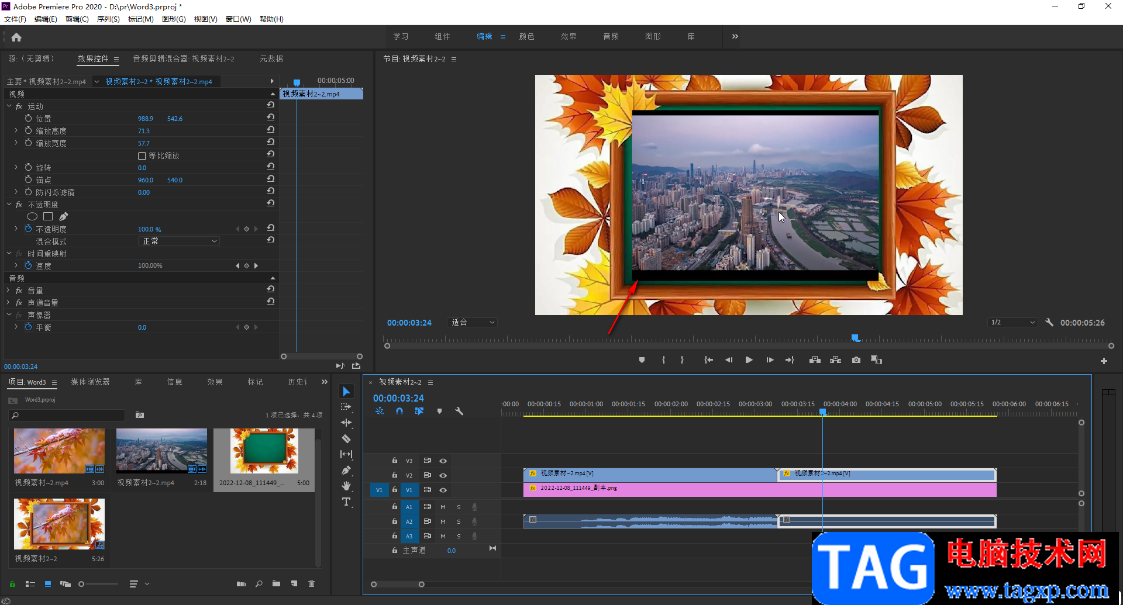Image resolution: width=1123 pixels, height=605 pixels.
Task: Expand the Channel Volume effect
Action: tap(9, 302)
